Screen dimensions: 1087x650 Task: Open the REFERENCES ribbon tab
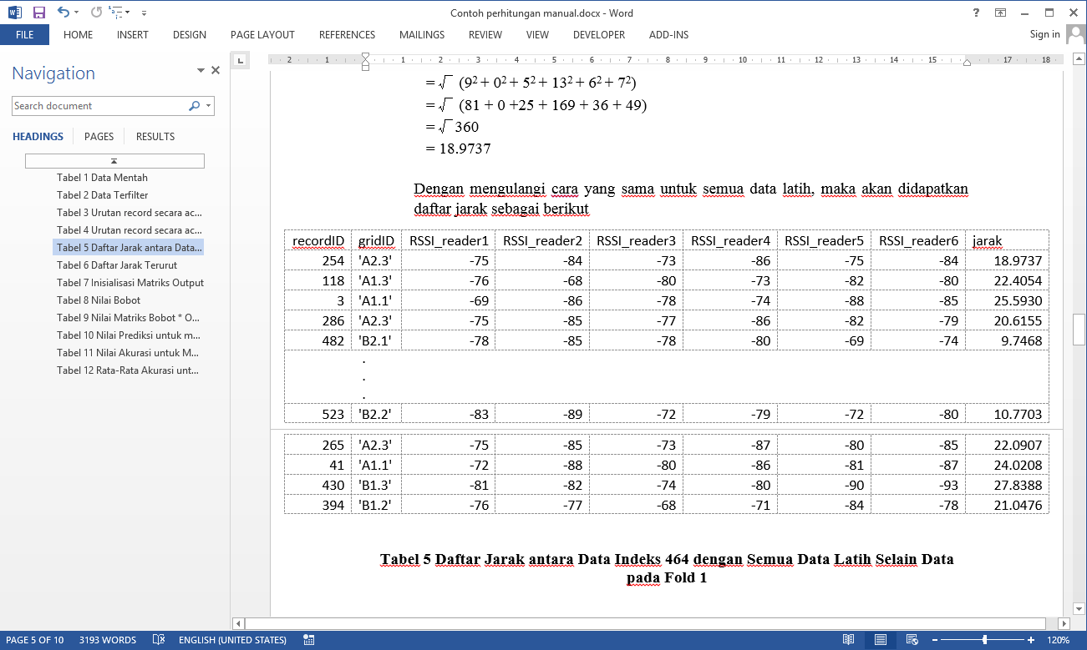pyautogui.click(x=347, y=35)
